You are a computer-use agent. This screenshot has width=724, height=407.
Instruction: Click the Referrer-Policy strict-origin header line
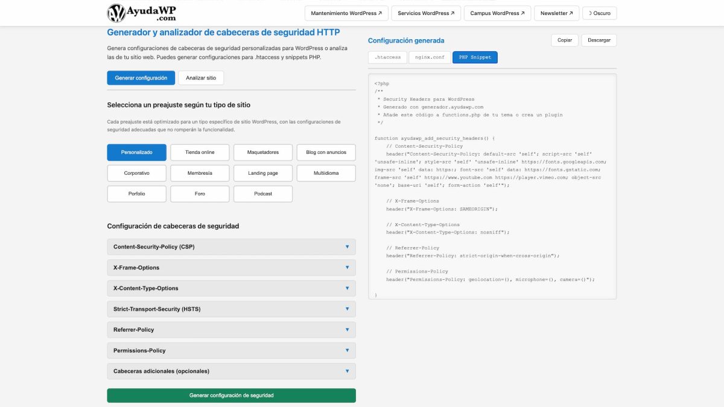pyautogui.click(x=473, y=256)
